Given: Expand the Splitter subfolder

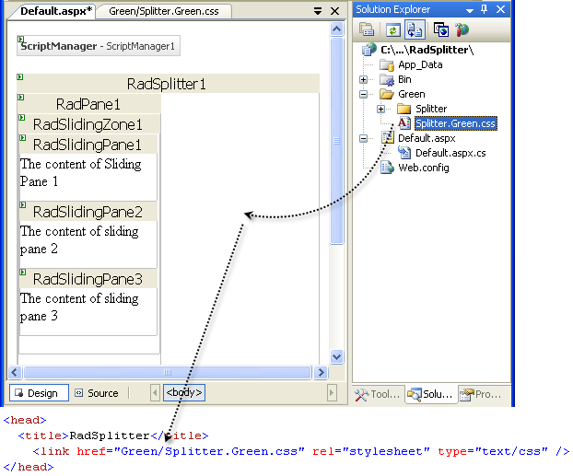Looking at the screenshot, I should [381, 109].
